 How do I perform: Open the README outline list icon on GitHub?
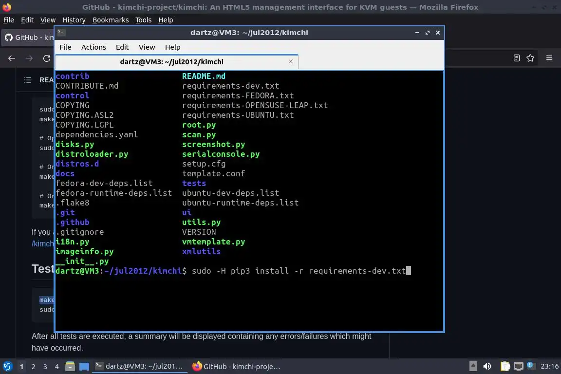[x=28, y=80]
